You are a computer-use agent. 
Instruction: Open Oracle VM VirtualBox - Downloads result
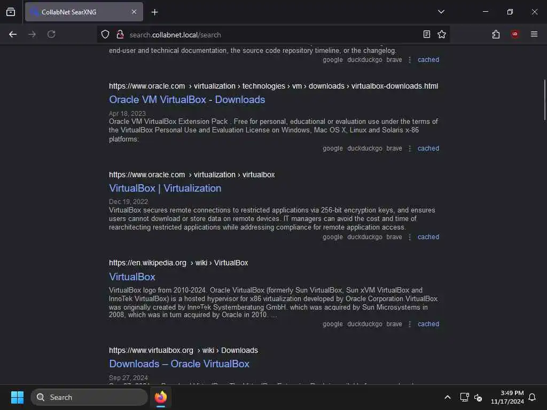tap(187, 100)
